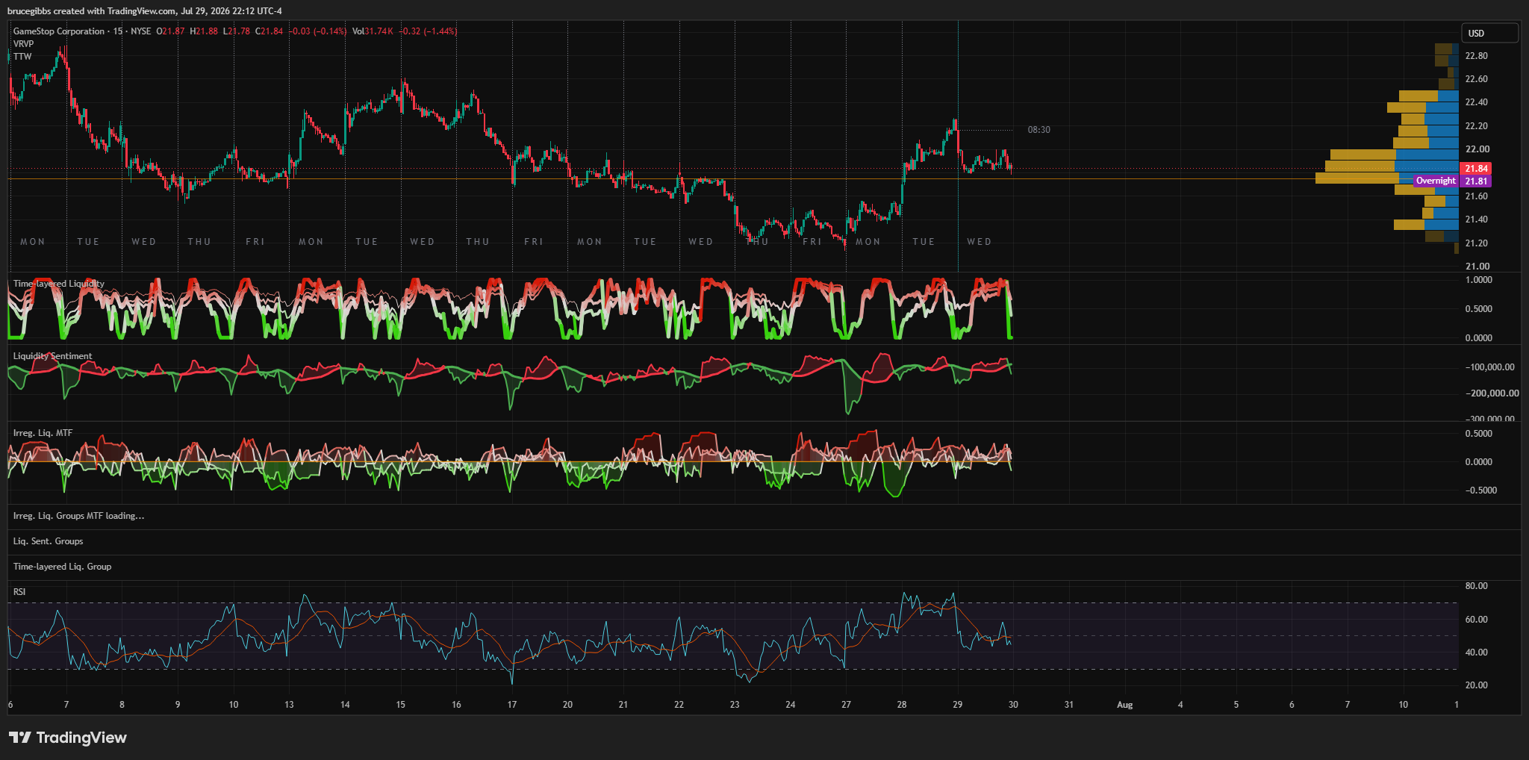Click the TradingView logo at the bottom
1529x760 pixels.
click(x=68, y=738)
